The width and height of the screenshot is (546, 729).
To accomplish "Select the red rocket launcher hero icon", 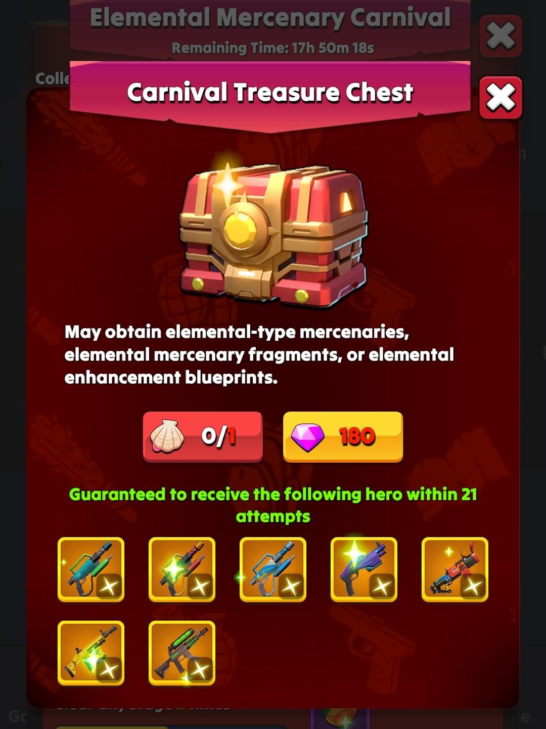I will (x=455, y=570).
